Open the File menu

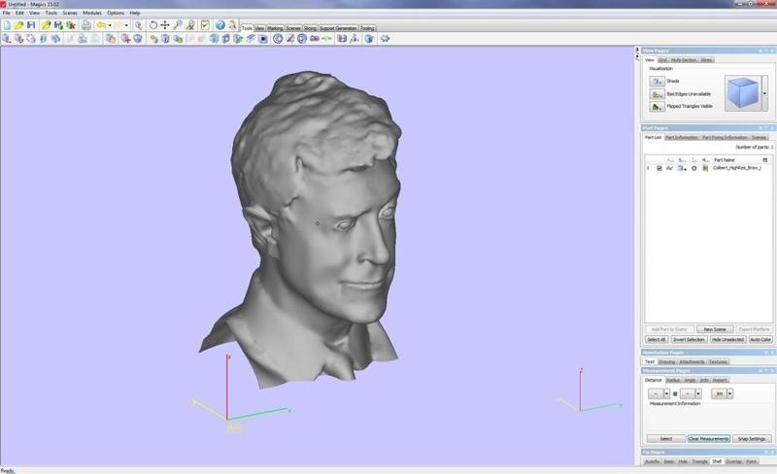(7, 13)
